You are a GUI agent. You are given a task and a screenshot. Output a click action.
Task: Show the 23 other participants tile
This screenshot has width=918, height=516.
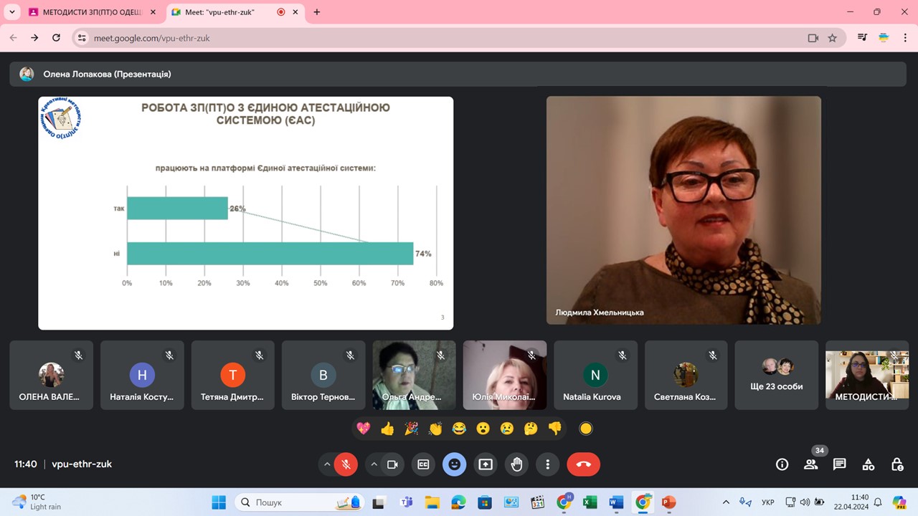[x=777, y=375]
